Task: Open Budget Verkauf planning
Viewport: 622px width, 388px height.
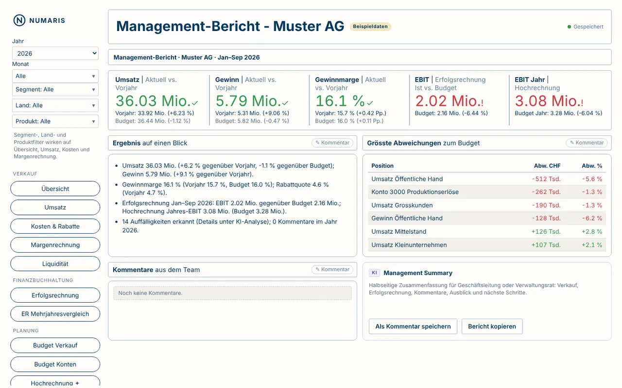Action: (55, 345)
